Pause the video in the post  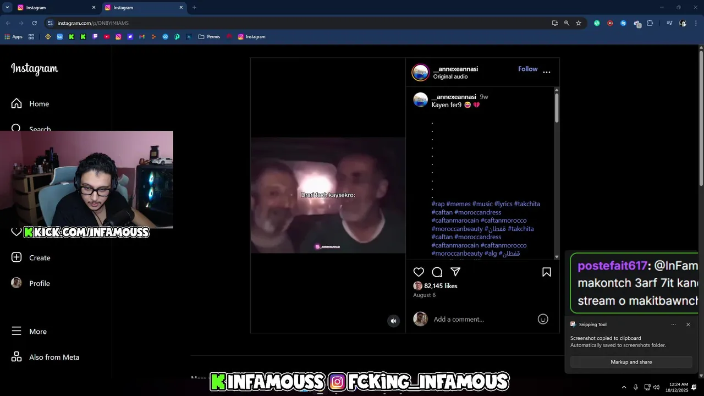328,195
